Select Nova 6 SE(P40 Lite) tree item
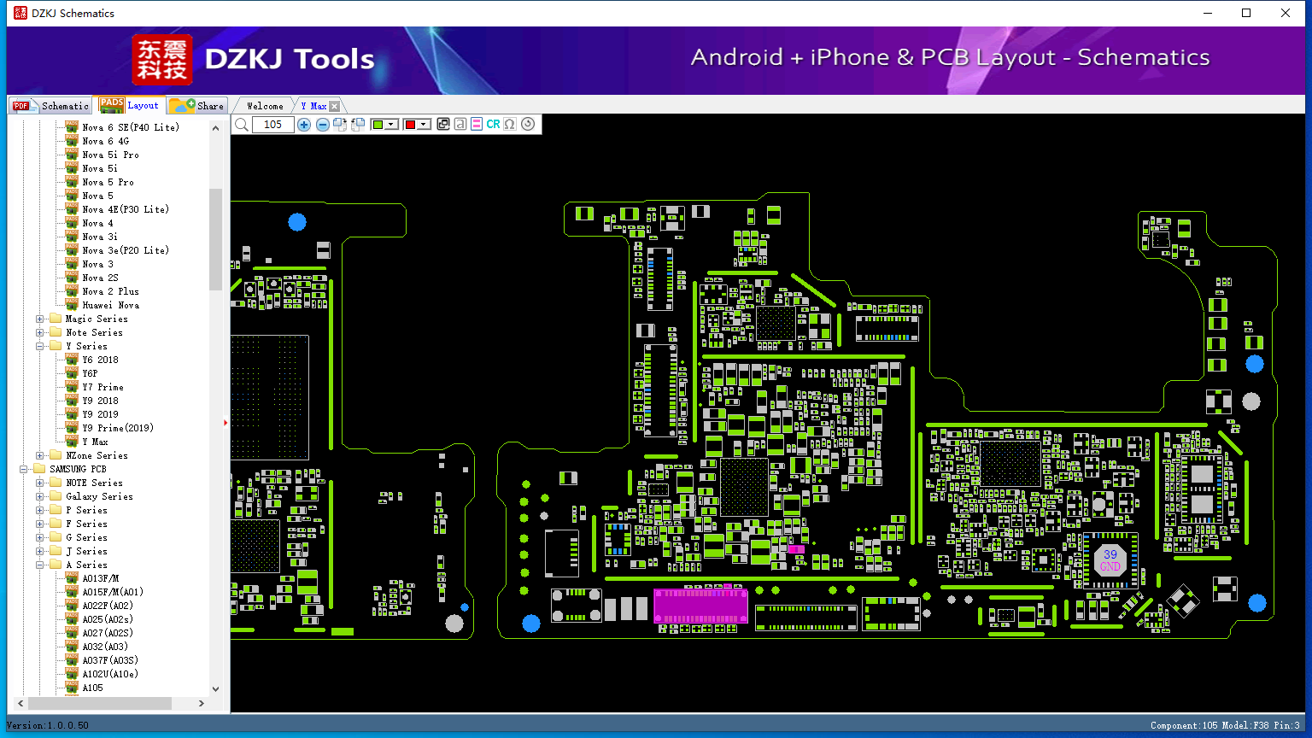Image resolution: width=1312 pixels, height=738 pixels. [x=131, y=127]
